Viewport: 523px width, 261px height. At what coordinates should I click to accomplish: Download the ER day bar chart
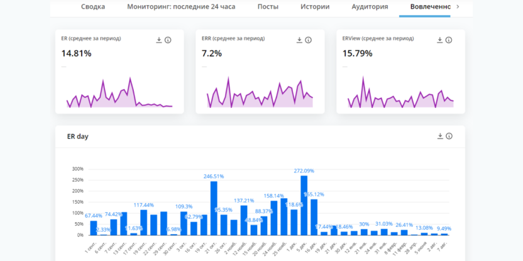point(440,136)
